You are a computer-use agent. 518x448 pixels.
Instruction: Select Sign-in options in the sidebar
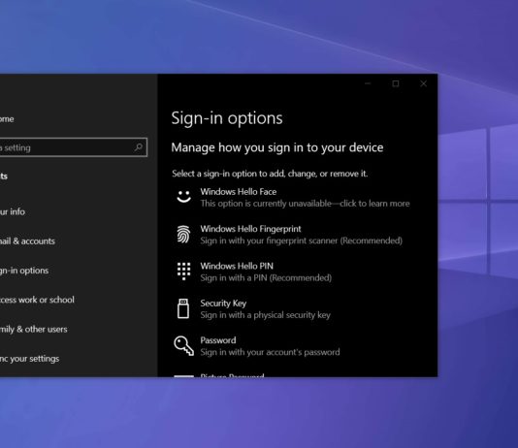tap(24, 271)
